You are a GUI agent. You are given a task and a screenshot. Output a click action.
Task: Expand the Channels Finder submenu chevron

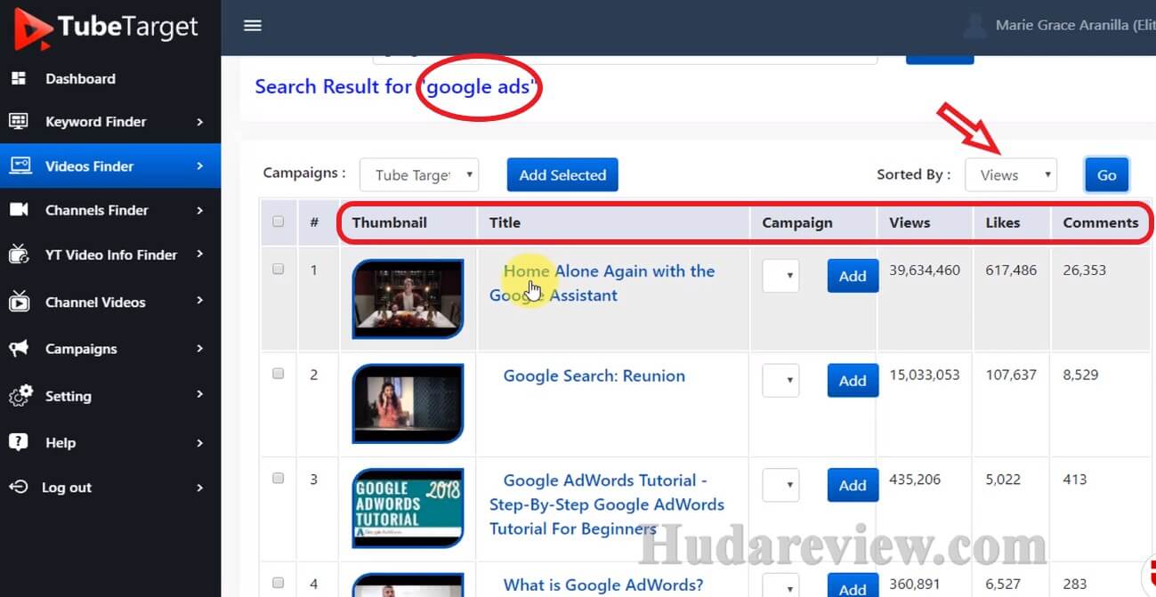[x=200, y=211]
